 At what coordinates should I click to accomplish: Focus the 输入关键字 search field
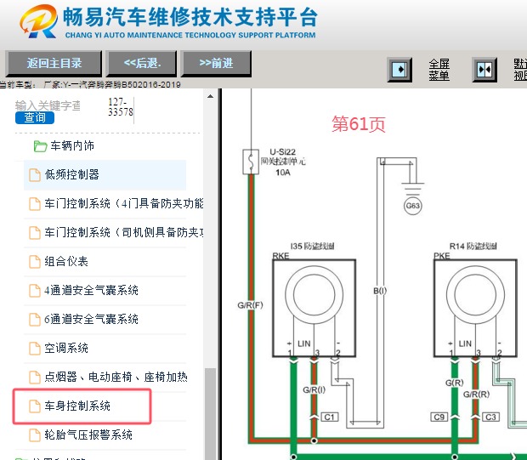pos(48,105)
